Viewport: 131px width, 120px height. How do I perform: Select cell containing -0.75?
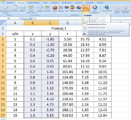click(50, 50)
